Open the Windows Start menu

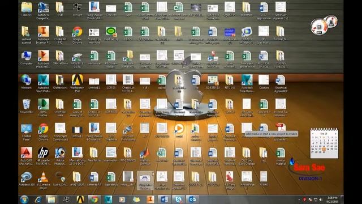24,199
